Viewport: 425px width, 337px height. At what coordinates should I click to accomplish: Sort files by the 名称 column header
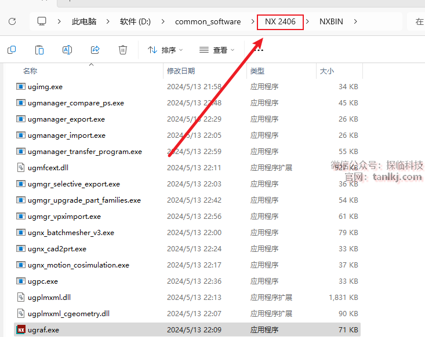click(x=30, y=71)
